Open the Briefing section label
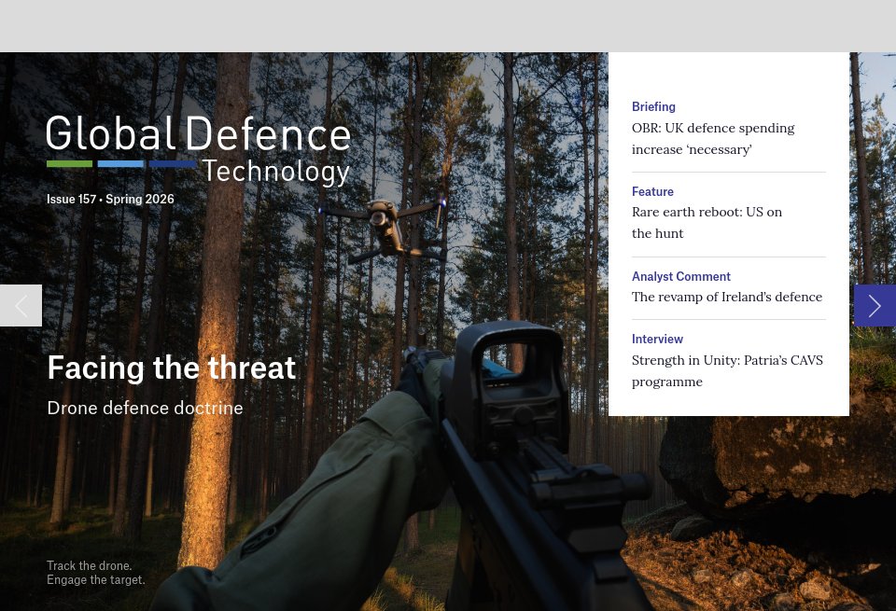Viewport: 896px width, 611px height. click(x=653, y=106)
